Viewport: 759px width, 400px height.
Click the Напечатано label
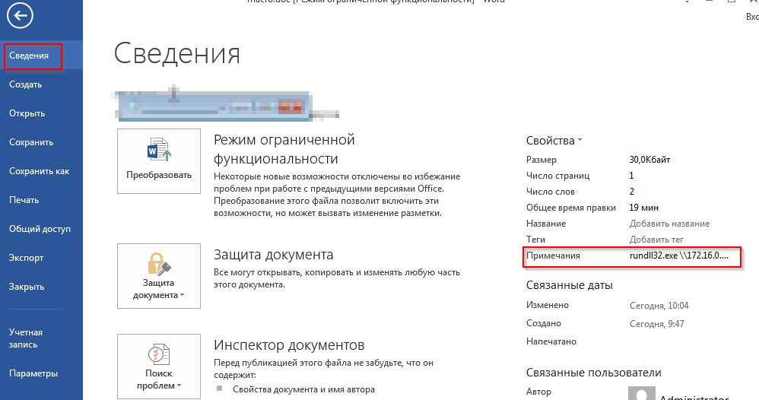tap(551, 341)
